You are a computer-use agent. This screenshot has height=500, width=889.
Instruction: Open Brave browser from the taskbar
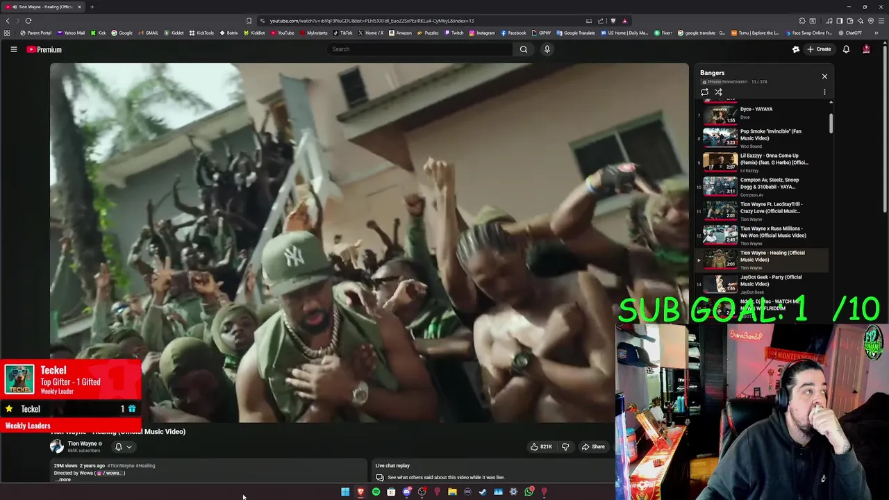tap(360, 492)
